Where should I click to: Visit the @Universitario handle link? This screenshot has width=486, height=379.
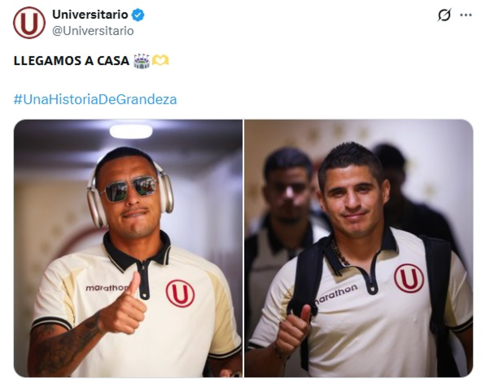click(x=93, y=31)
